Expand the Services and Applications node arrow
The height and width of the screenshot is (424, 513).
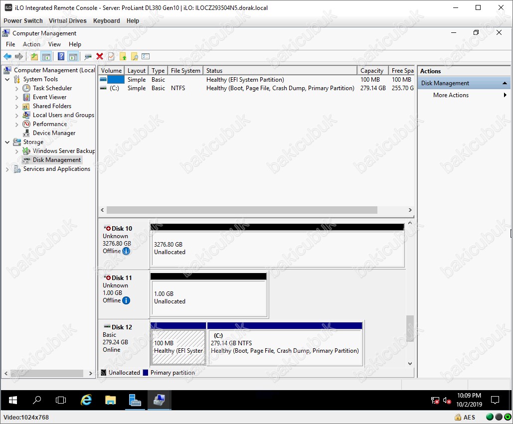[7, 169]
